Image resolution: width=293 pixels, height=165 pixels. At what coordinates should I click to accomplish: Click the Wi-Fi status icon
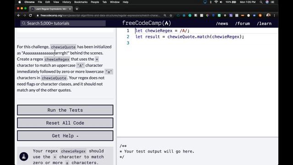[x=216, y=2]
